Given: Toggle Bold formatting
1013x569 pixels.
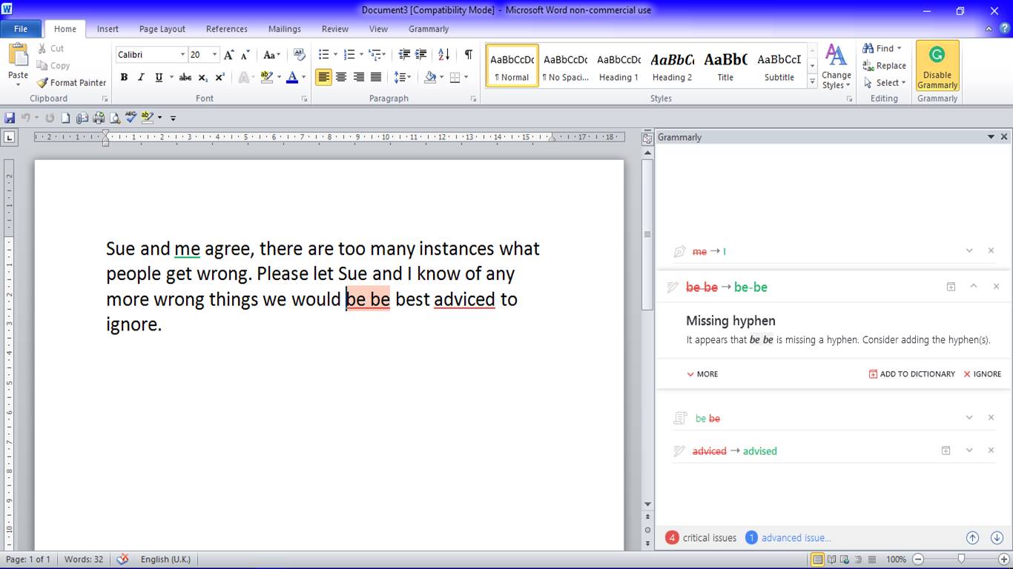Looking at the screenshot, I should coord(124,77).
